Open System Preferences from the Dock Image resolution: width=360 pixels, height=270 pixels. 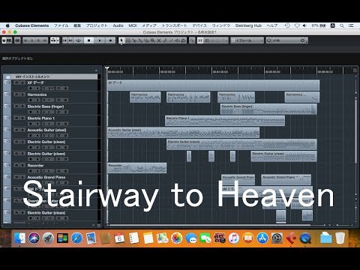pyautogui.click(x=277, y=238)
